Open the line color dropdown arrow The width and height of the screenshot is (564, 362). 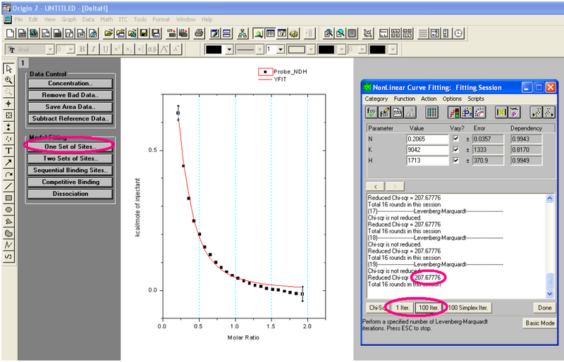[229, 49]
